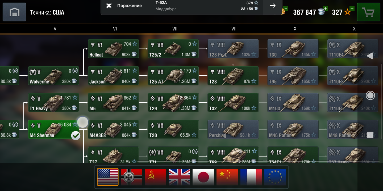The image size is (383, 191).
Task: Choose the Japanese flag nation
Action: point(203,177)
